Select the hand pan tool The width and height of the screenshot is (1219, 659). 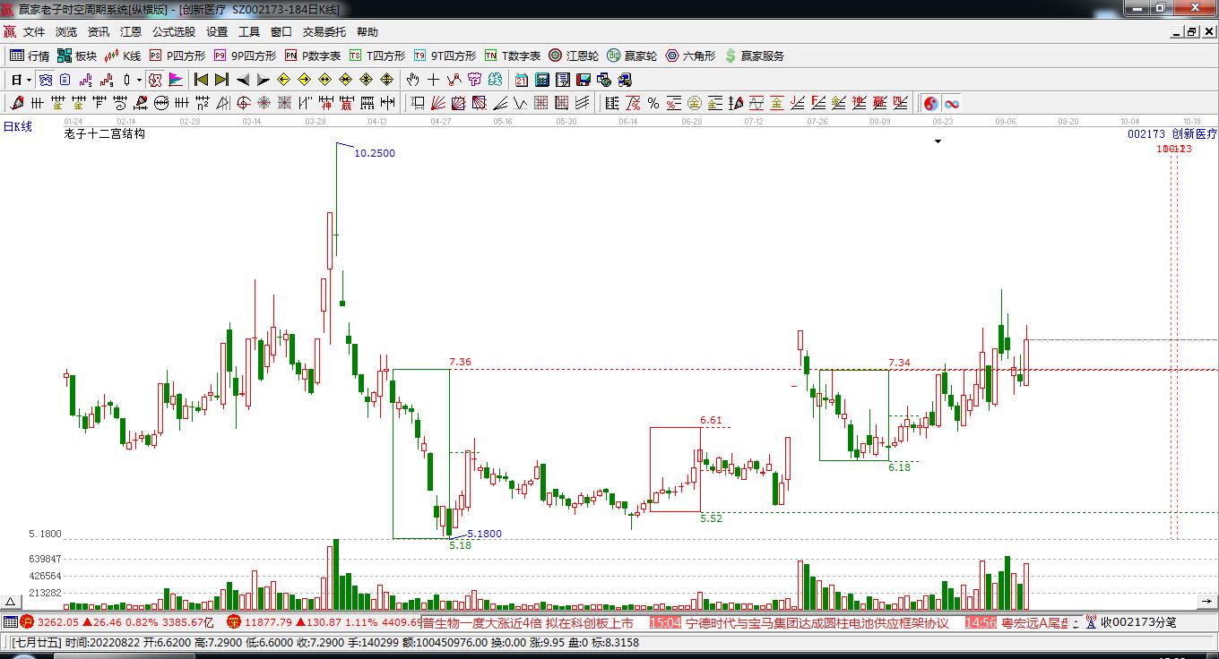412,80
